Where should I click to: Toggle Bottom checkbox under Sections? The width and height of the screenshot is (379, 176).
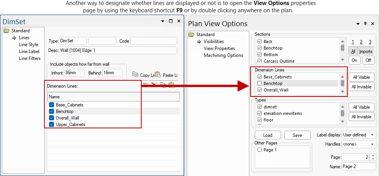(x=260, y=55)
